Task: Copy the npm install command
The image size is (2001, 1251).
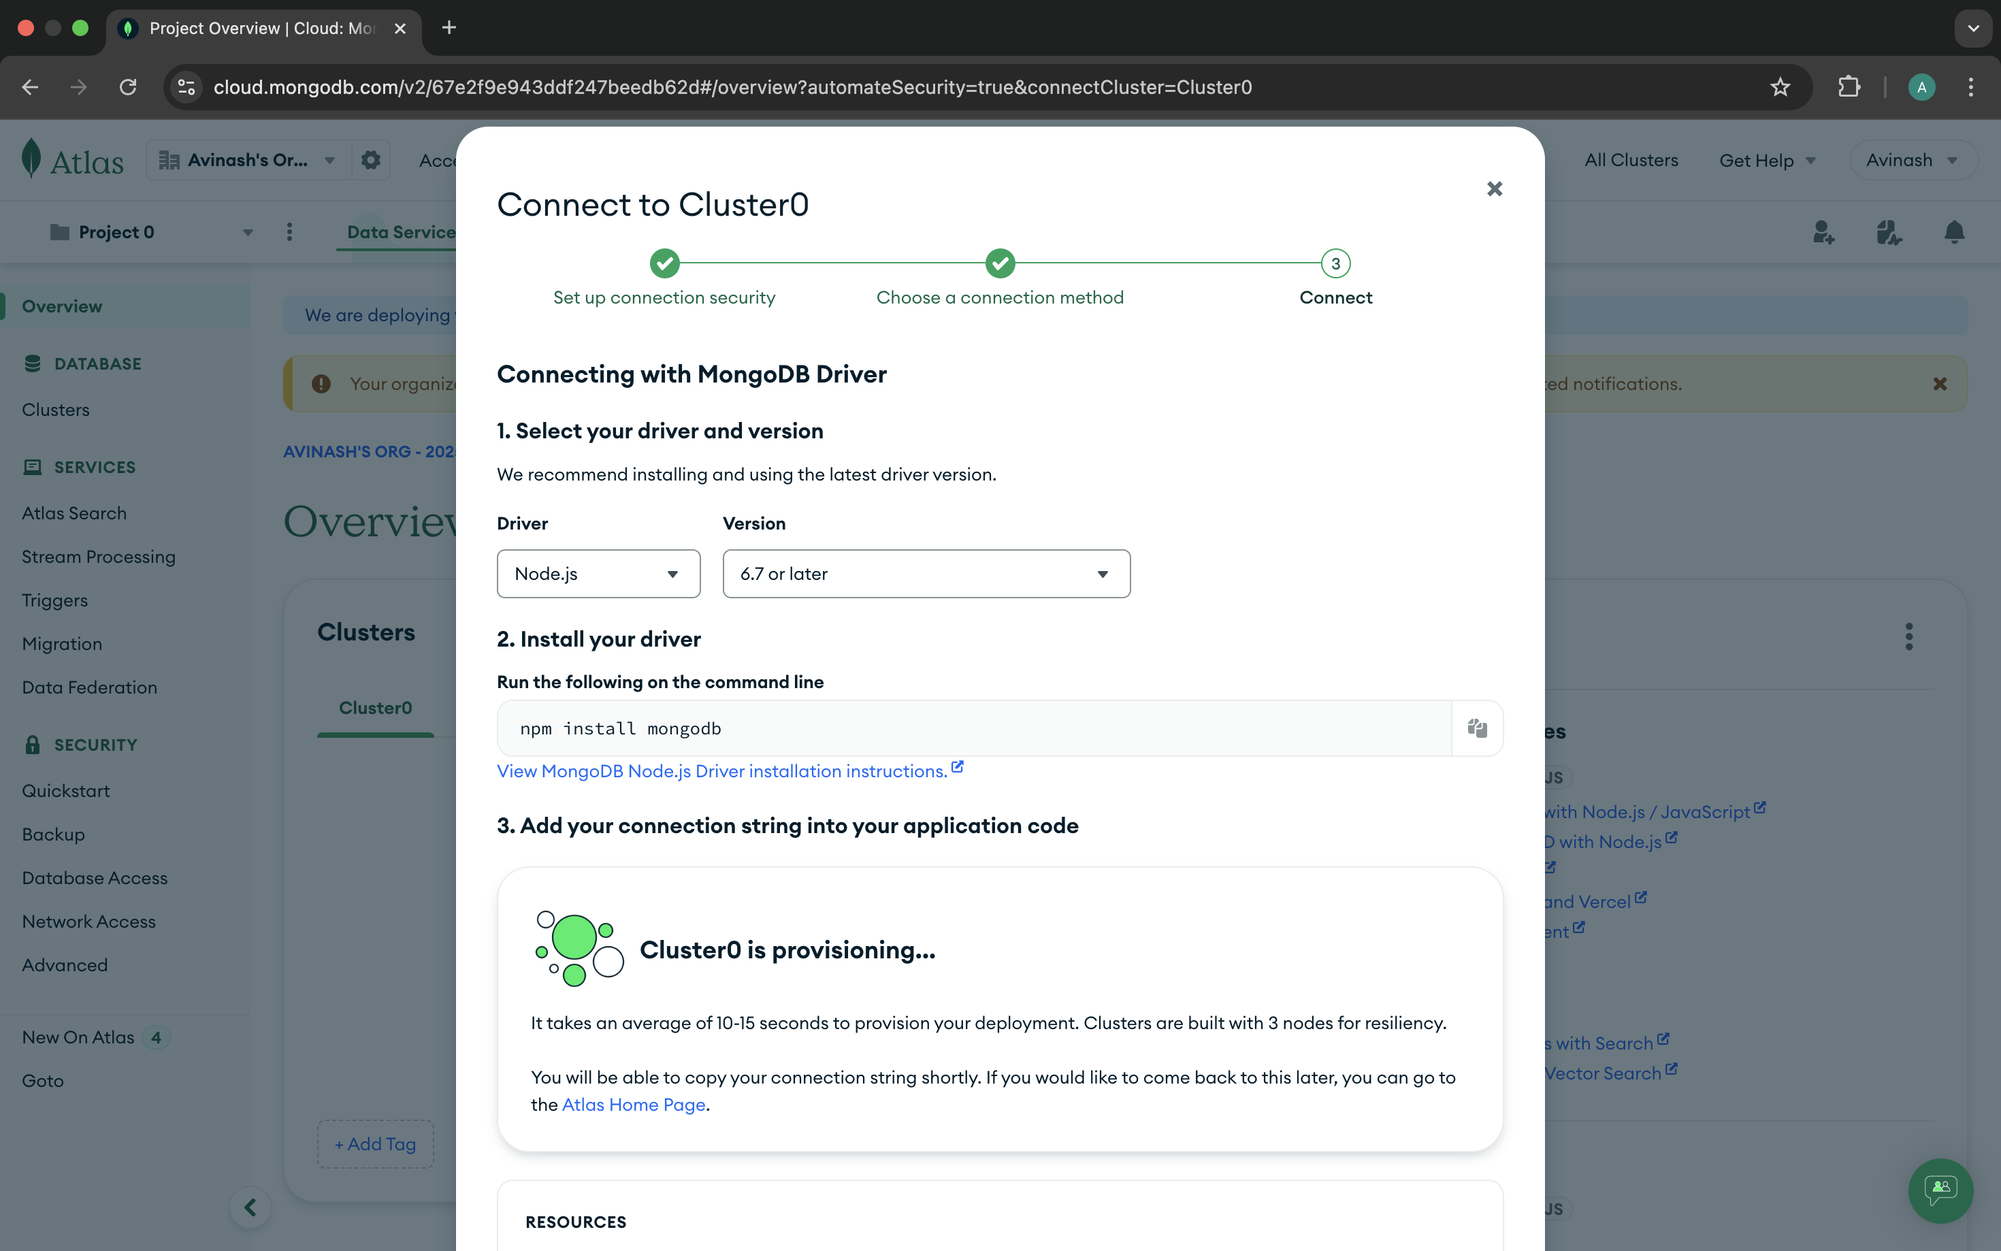Action: (x=1476, y=728)
